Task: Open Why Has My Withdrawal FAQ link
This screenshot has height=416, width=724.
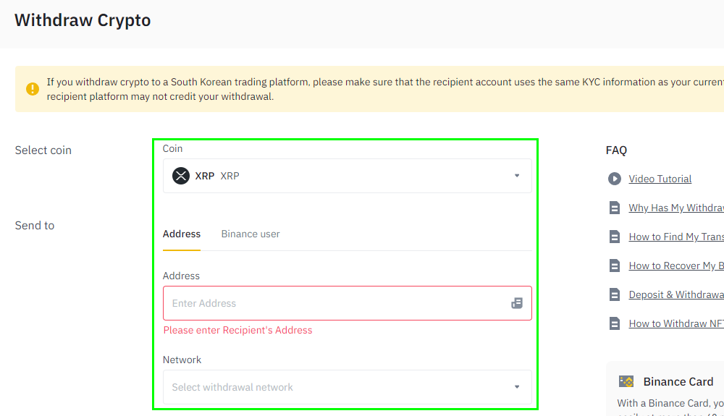Action: tap(676, 208)
